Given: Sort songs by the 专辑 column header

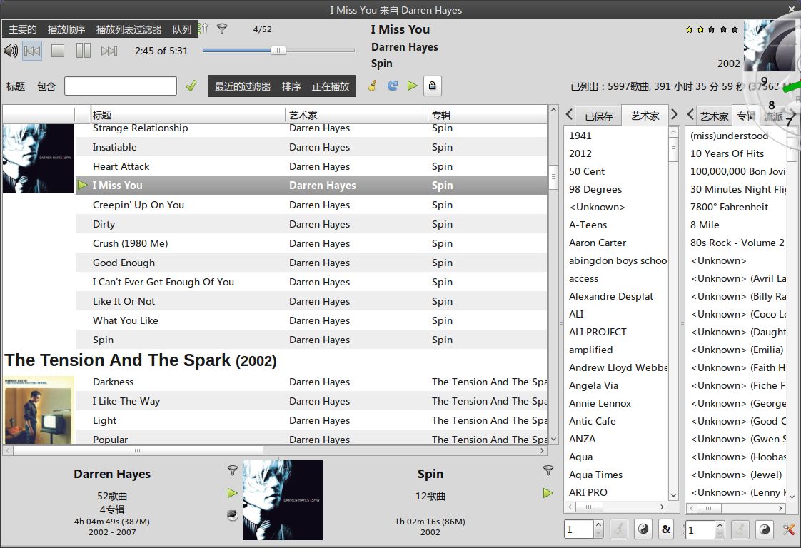Looking at the screenshot, I should (x=487, y=115).
